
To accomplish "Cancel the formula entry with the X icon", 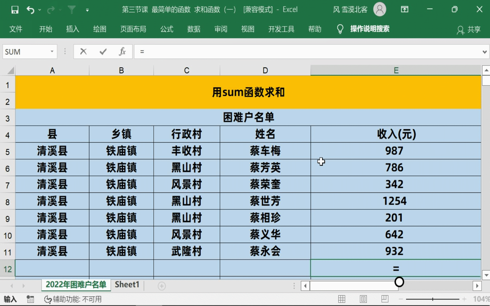I will click(83, 52).
